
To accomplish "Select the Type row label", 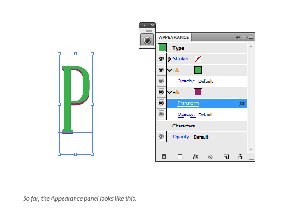I will (178, 48).
